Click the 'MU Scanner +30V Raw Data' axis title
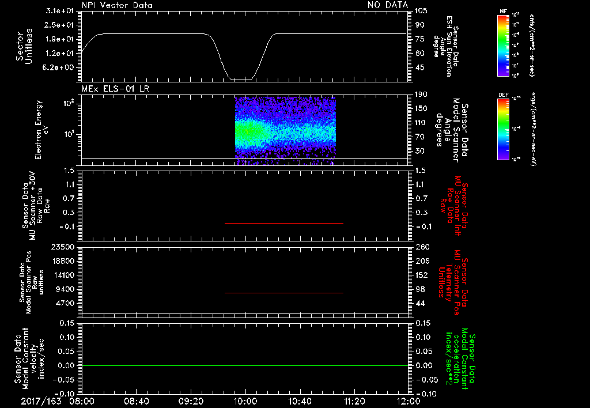Image resolution: width=590 pixels, height=408 pixels. (x=36, y=206)
